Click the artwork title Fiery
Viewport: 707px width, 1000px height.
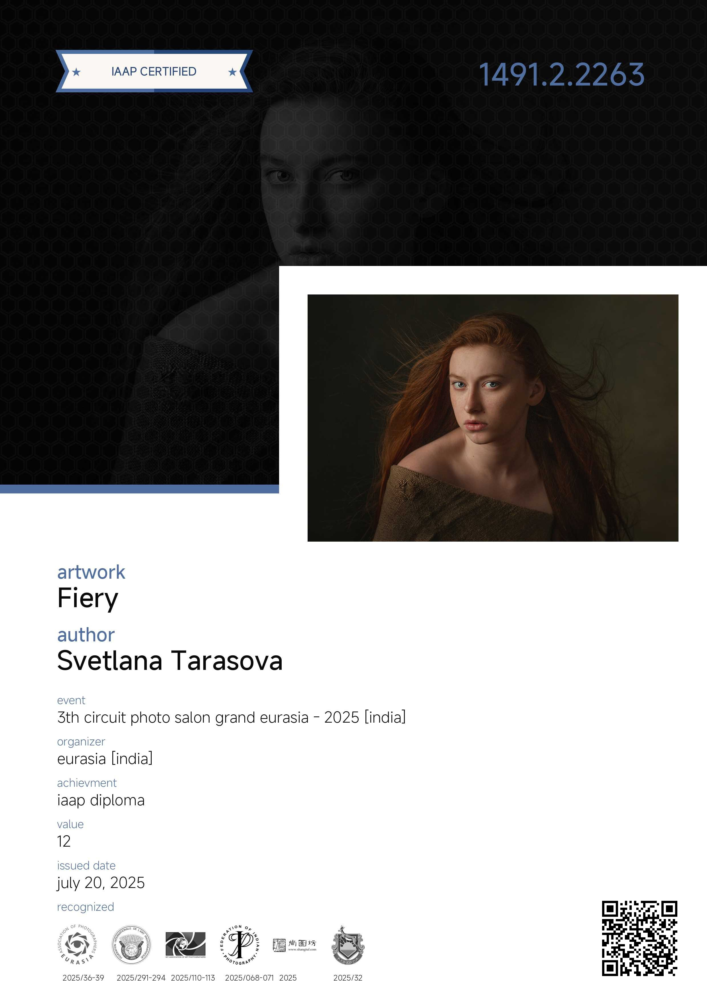coord(88,598)
